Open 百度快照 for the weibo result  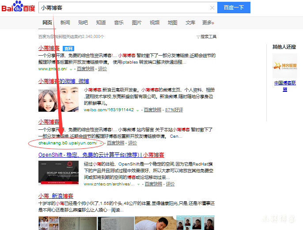152,110
